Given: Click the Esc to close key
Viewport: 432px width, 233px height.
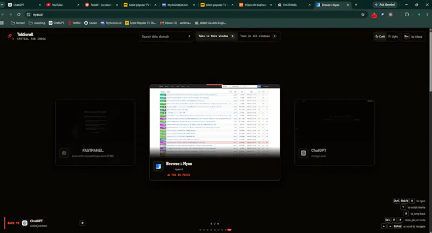Looking at the screenshot, I should coord(407,36).
